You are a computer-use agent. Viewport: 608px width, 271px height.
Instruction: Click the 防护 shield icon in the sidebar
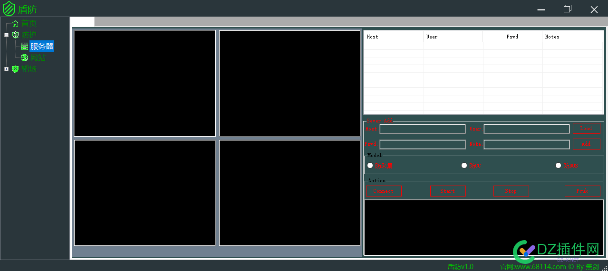pyautogui.click(x=15, y=35)
